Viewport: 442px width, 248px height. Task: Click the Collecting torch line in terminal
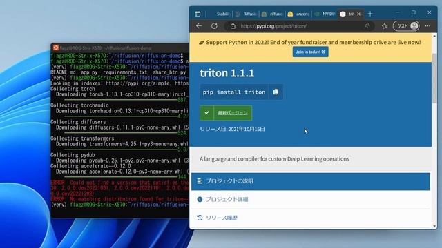[x=73, y=89]
